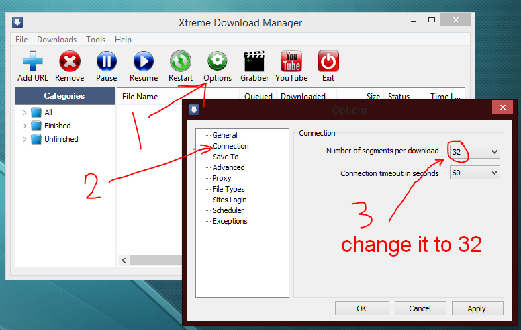Viewport: 521px width, 330px height.
Task: Open the Grabber clapperboard icon
Action: 254,61
